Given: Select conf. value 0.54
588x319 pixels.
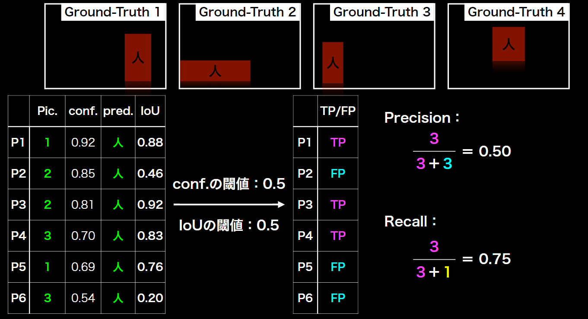Looking at the screenshot, I should coord(83,298).
